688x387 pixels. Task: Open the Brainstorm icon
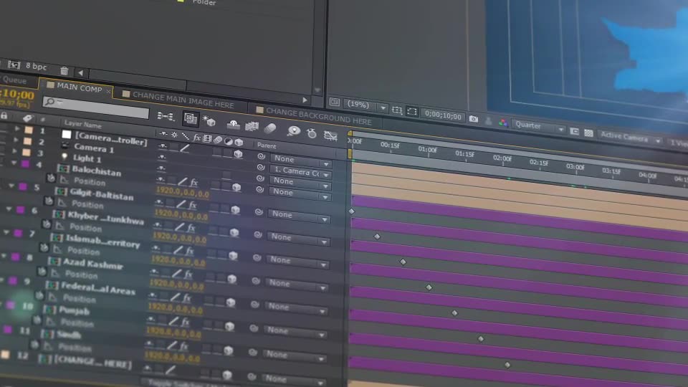[294, 130]
